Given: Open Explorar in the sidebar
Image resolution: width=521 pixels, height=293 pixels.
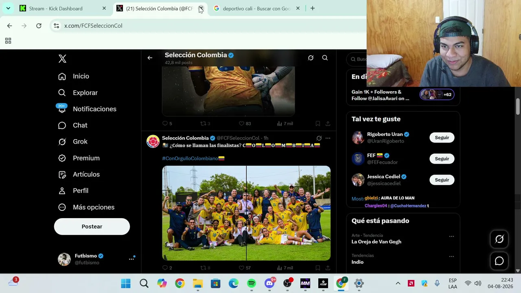Looking at the screenshot, I should [x=78, y=93].
